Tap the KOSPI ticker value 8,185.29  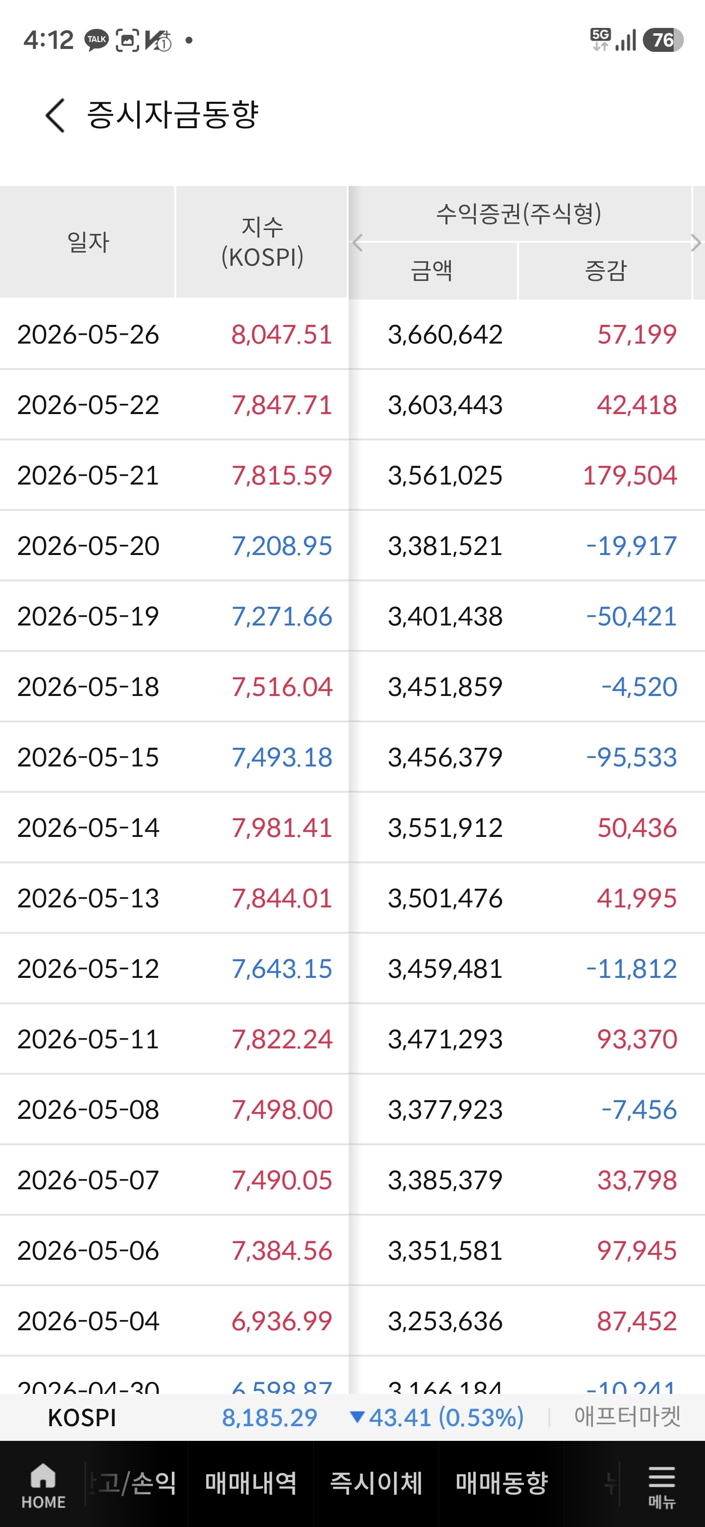(x=270, y=1417)
